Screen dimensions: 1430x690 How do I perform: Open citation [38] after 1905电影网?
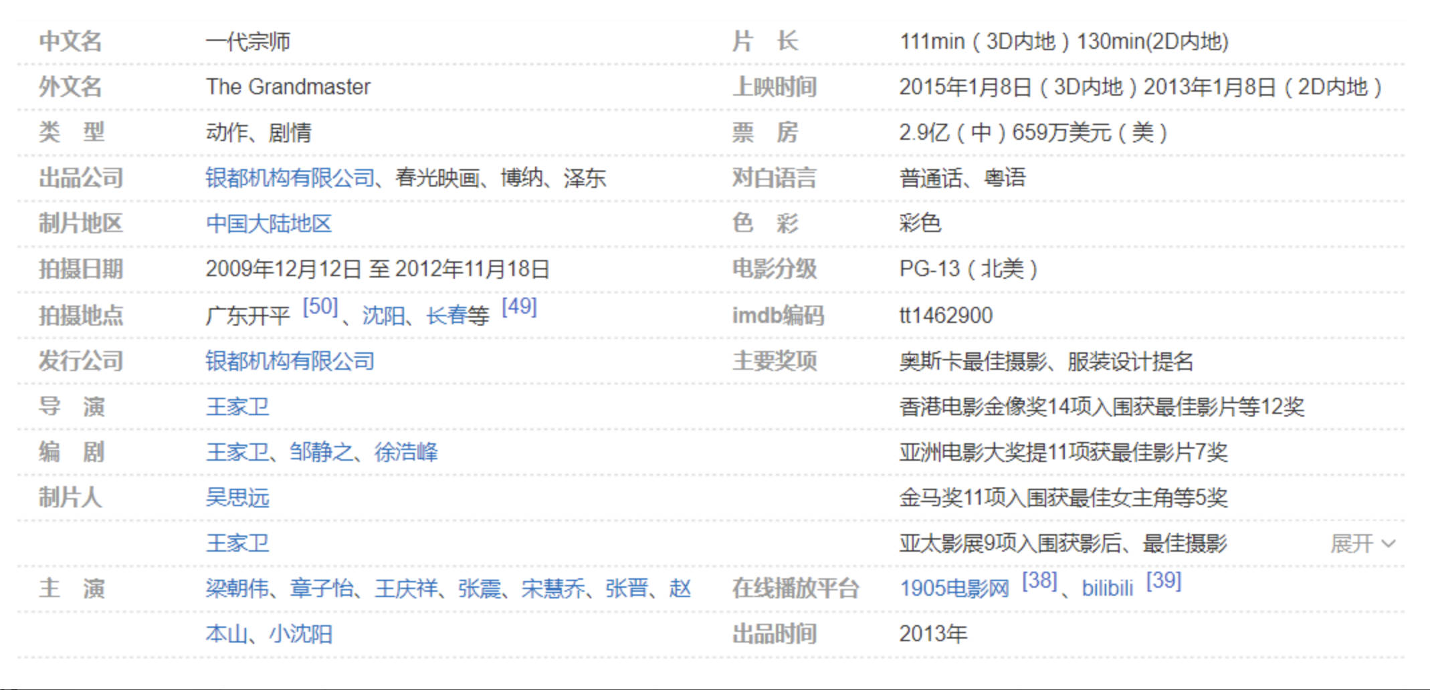(x=1039, y=581)
